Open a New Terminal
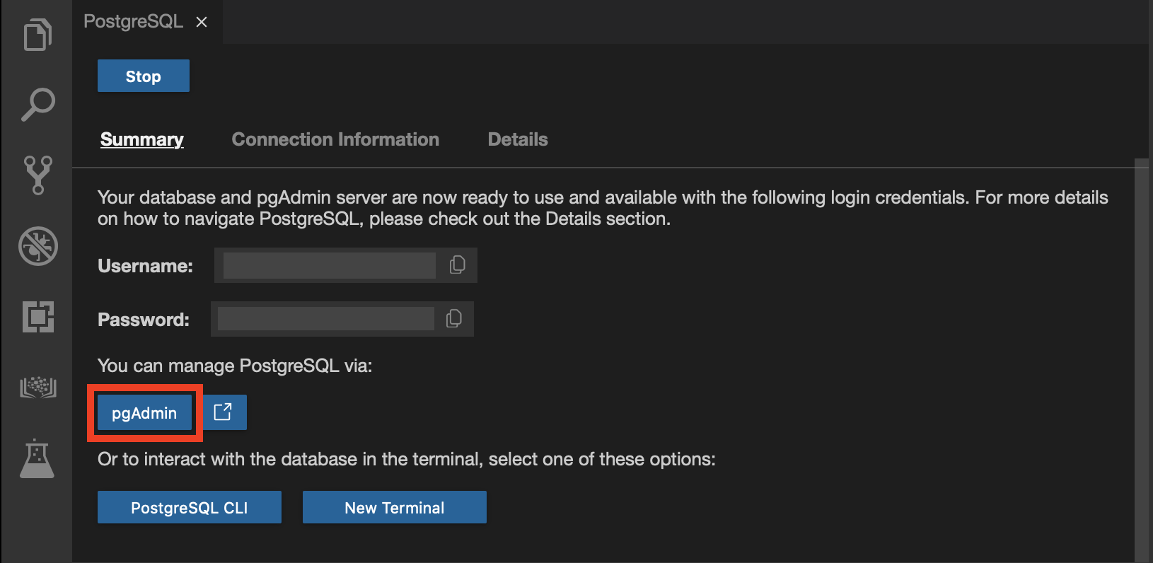This screenshot has width=1153, height=563. [x=394, y=508]
